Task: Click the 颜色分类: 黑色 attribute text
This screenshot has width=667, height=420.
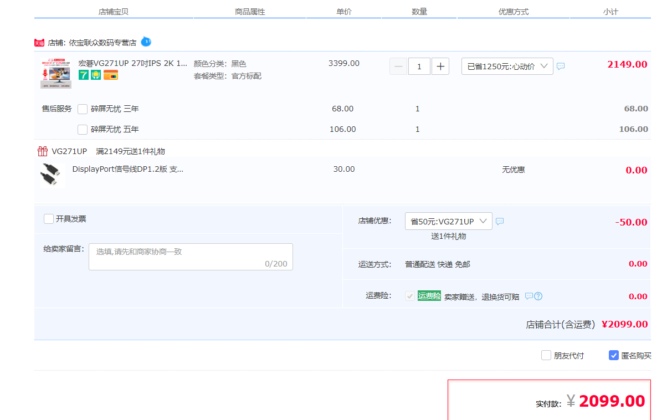Action: (220, 64)
